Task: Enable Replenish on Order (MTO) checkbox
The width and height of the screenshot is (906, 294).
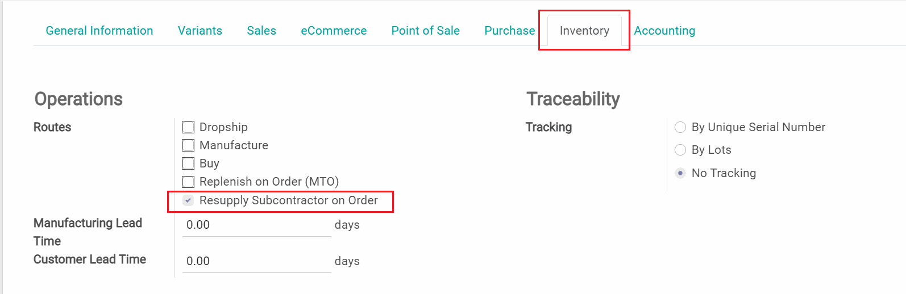Action: pyautogui.click(x=188, y=182)
